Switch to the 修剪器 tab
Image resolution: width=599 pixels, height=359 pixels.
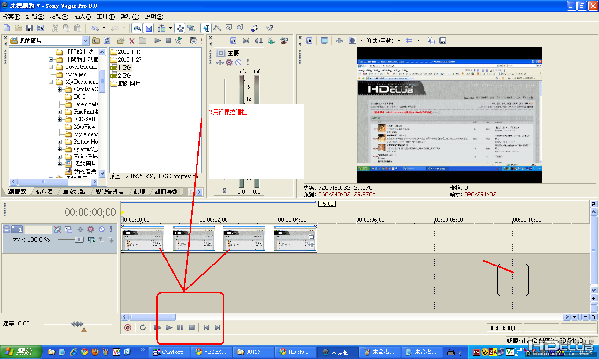point(44,192)
